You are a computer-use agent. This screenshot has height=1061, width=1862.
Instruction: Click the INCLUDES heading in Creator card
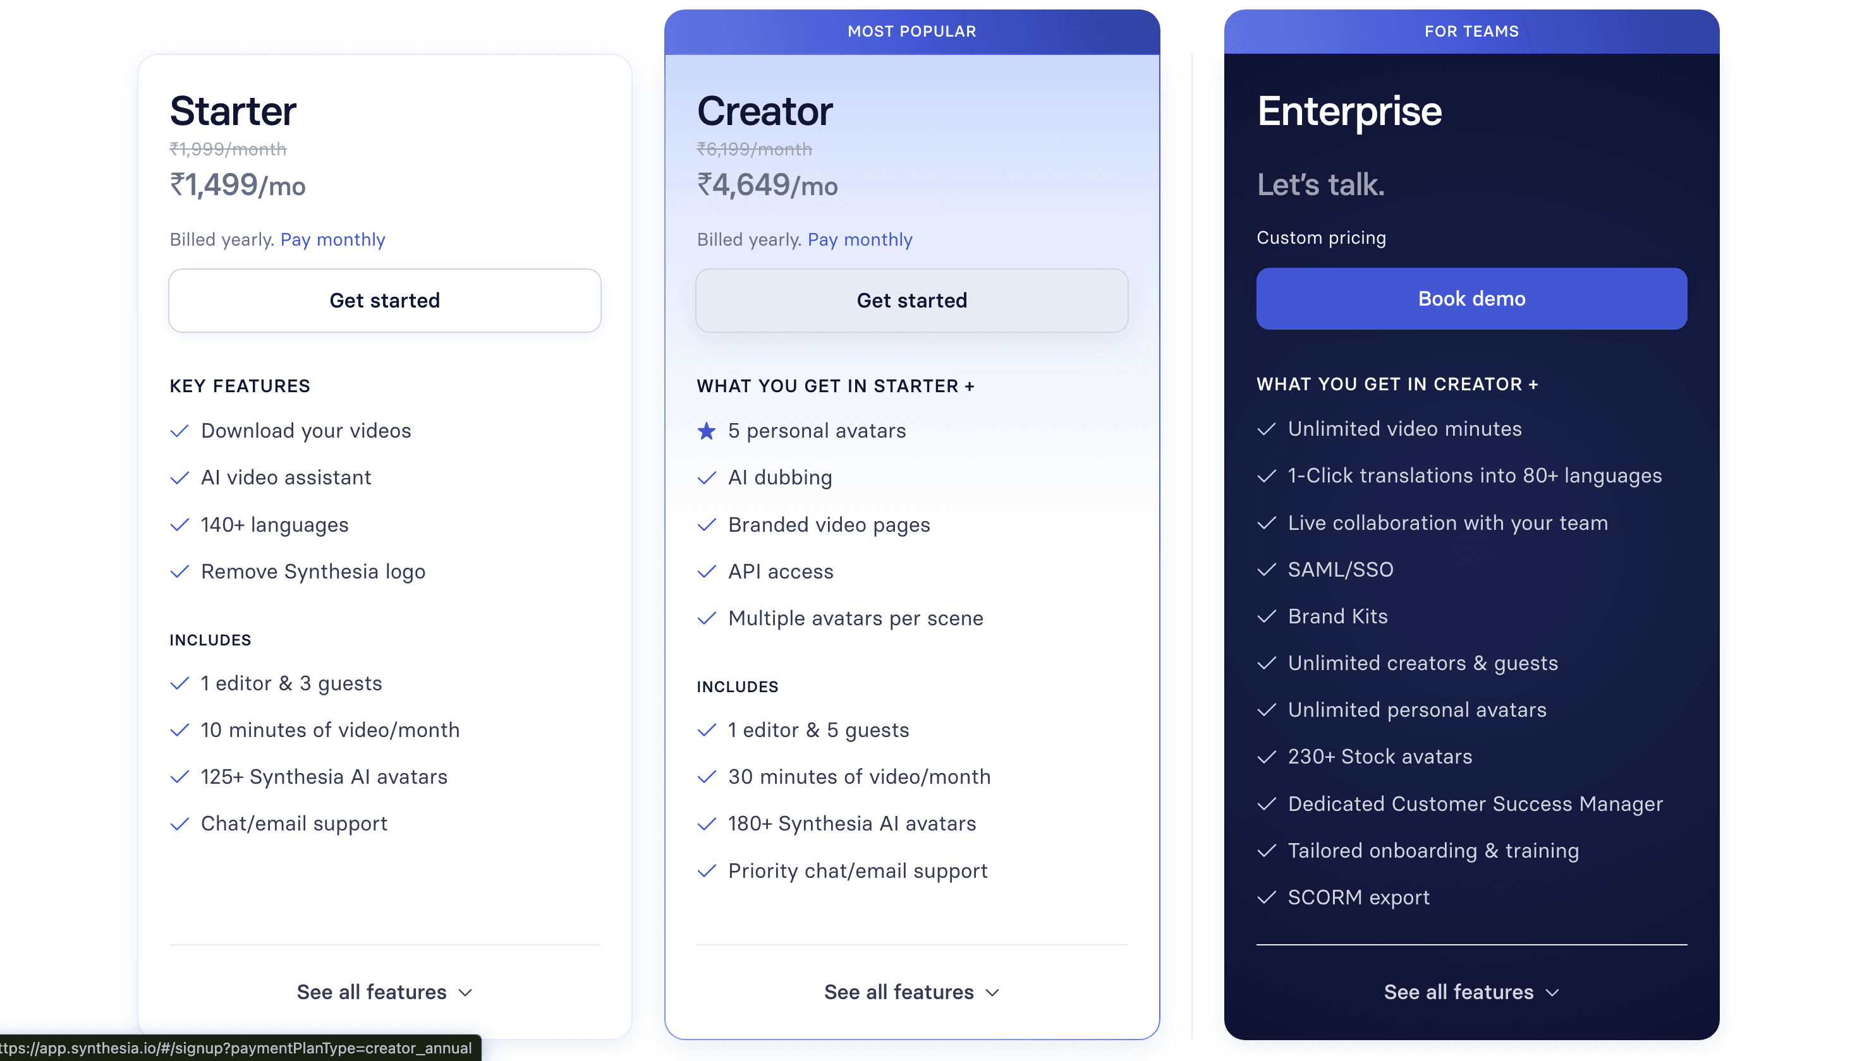pos(738,687)
